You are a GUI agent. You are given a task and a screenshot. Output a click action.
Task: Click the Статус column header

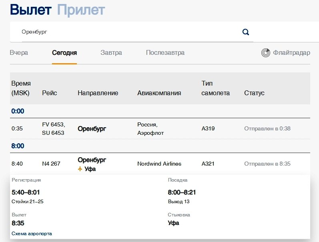point(254,93)
